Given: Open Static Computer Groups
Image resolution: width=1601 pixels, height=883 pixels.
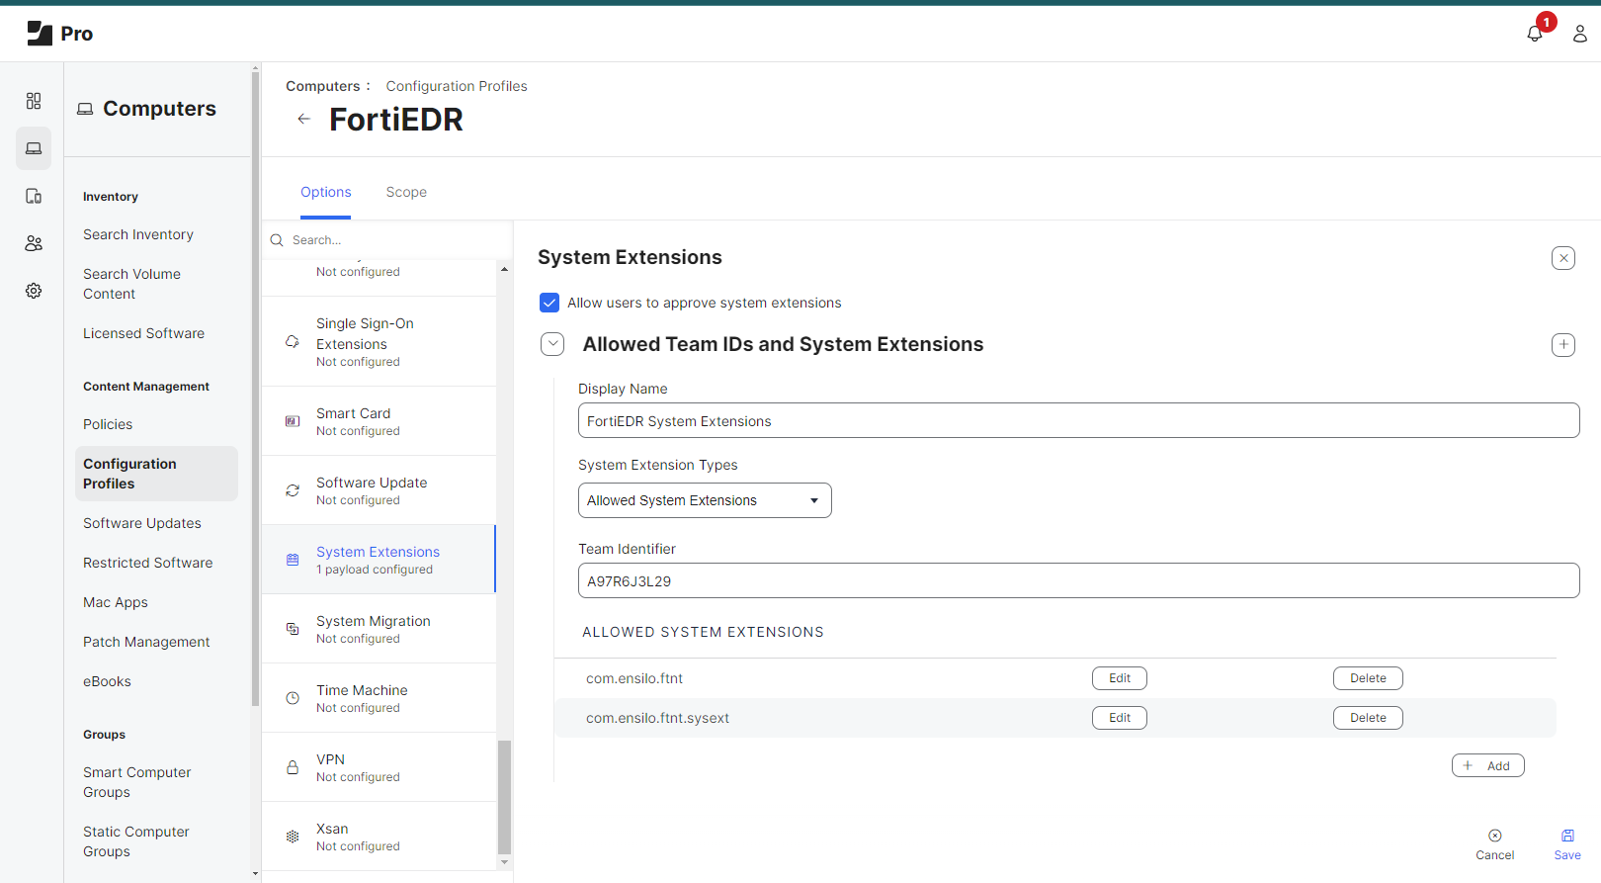Looking at the screenshot, I should 136,841.
